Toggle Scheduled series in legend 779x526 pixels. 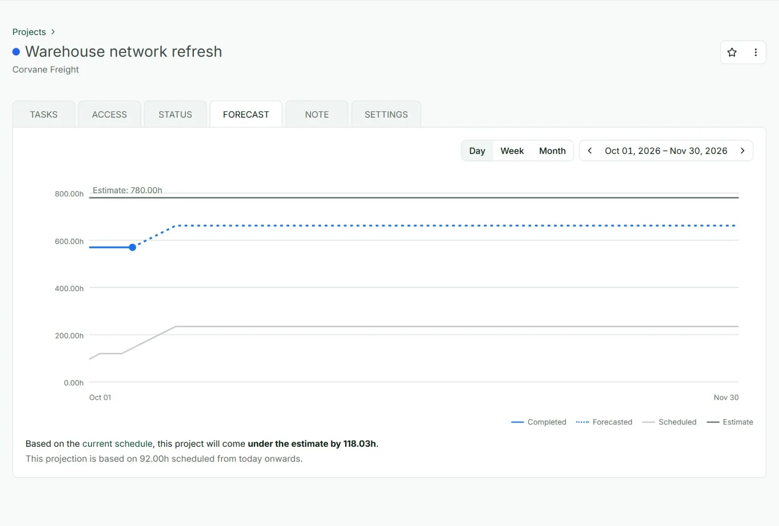[669, 422]
